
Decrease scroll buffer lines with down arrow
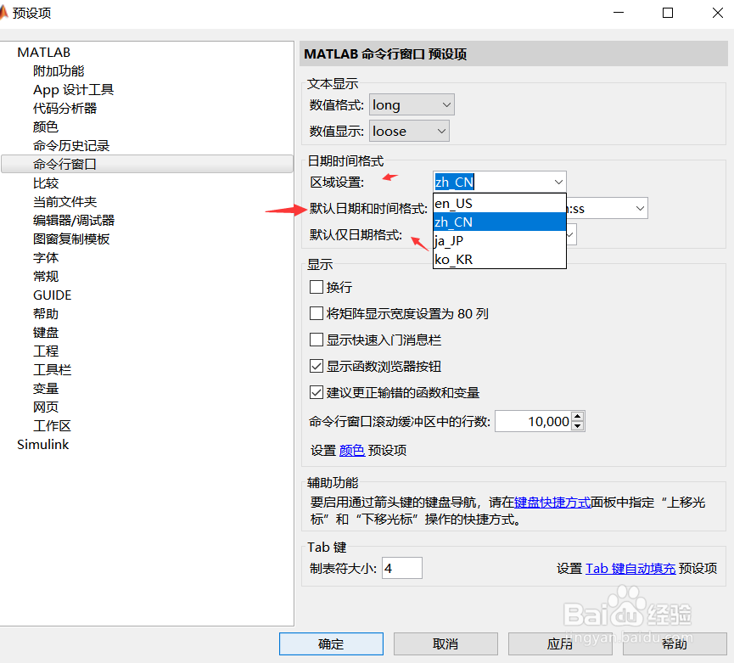578,426
